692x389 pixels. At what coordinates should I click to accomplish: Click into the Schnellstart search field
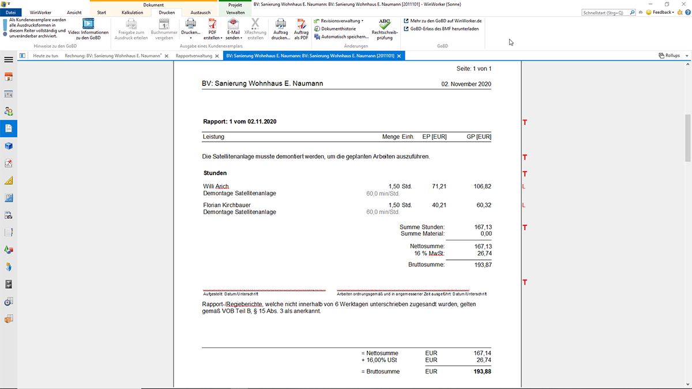605,12
